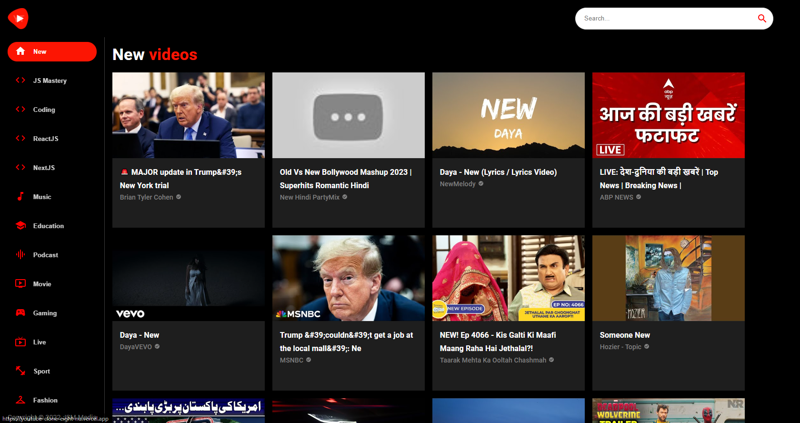Viewport: 800px width, 423px height.
Task: Click title 'Daya - New (Lyrics / Lyrics Video)'
Action: tap(498, 172)
